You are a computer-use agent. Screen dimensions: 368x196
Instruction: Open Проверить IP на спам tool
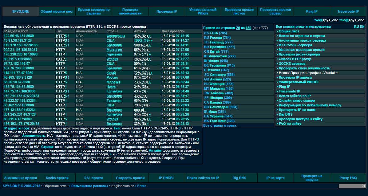pos(297,110)
